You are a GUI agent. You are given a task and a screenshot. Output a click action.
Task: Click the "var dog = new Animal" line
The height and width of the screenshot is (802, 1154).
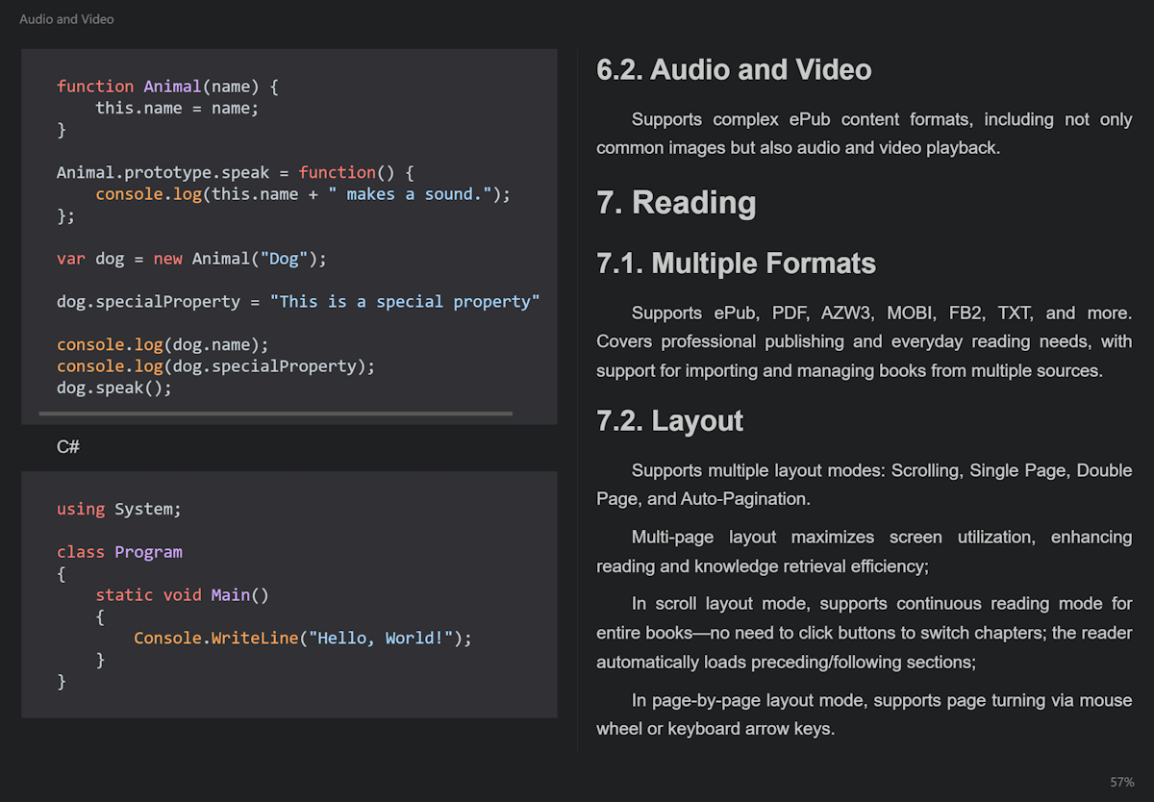coord(191,259)
